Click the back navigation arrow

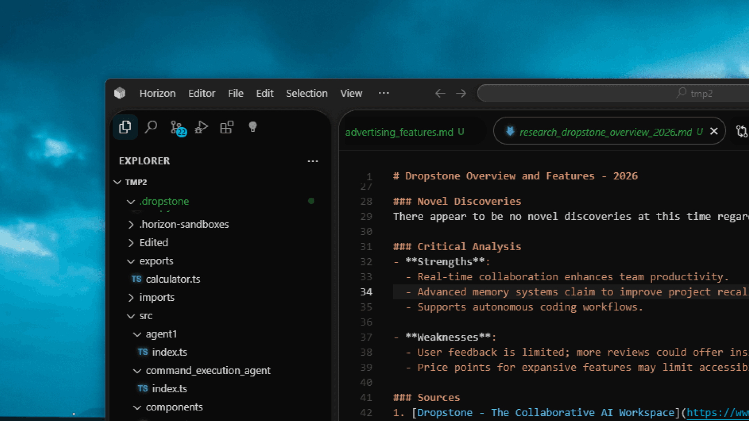pyautogui.click(x=440, y=93)
